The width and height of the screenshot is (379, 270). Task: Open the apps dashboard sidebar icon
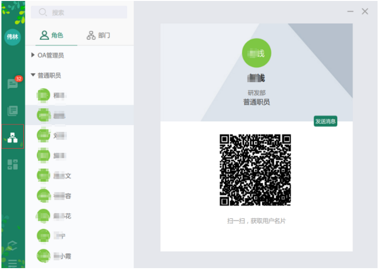click(x=13, y=164)
